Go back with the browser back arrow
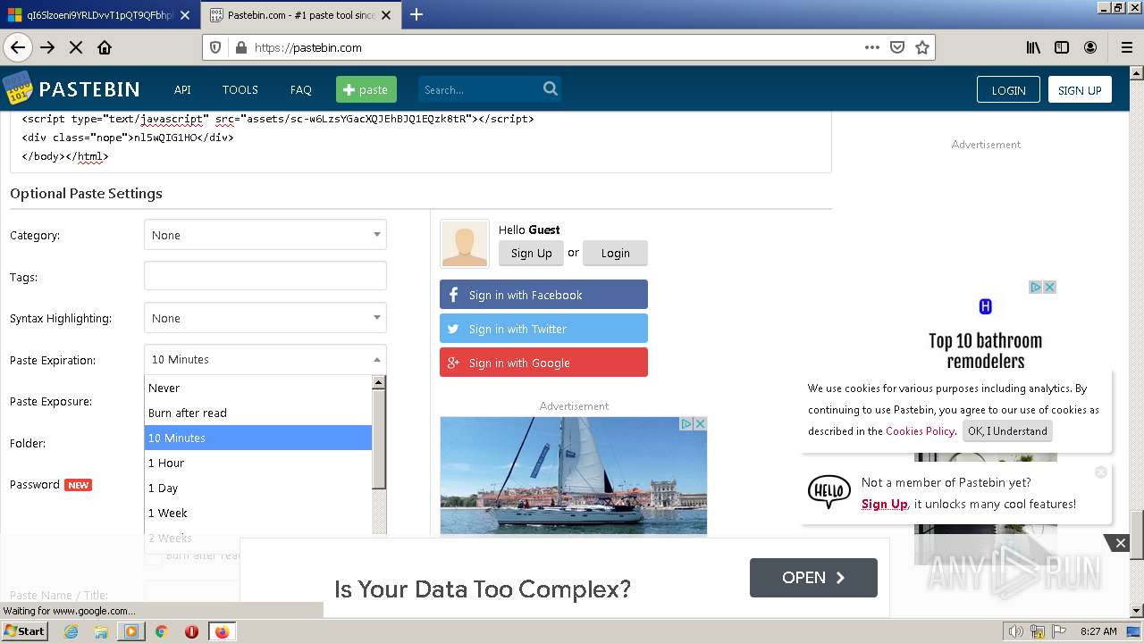This screenshot has width=1144, height=643. coord(17,47)
